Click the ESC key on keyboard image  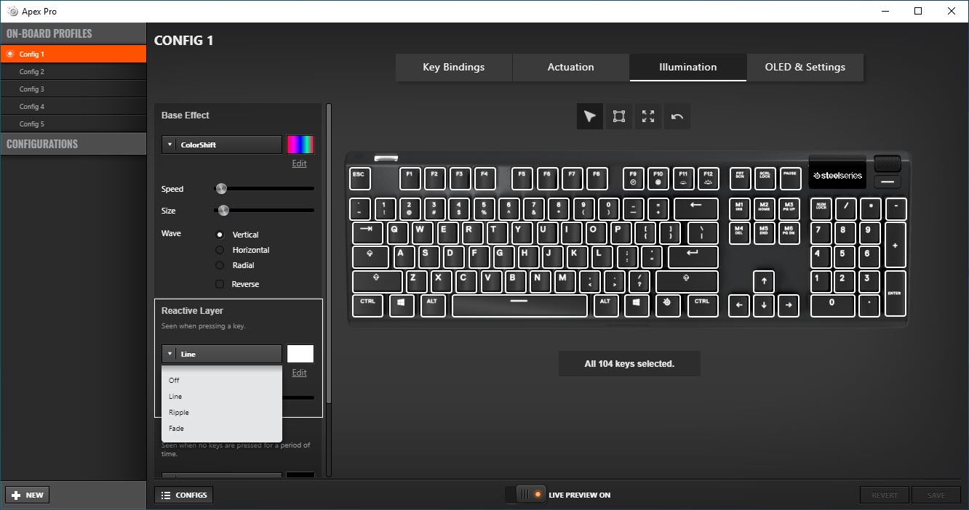pyautogui.click(x=359, y=178)
